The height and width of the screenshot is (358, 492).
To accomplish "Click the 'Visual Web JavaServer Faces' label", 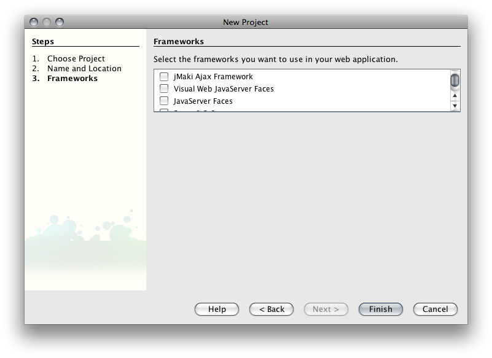I will [224, 89].
